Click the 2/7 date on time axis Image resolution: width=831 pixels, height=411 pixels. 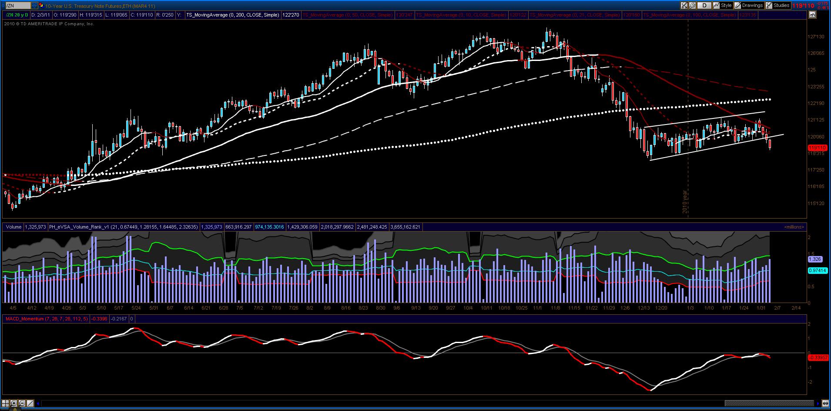[777, 308]
